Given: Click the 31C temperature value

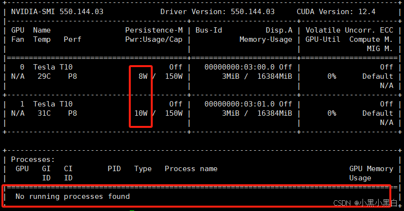Looking at the screenshot, I should 44,113.
